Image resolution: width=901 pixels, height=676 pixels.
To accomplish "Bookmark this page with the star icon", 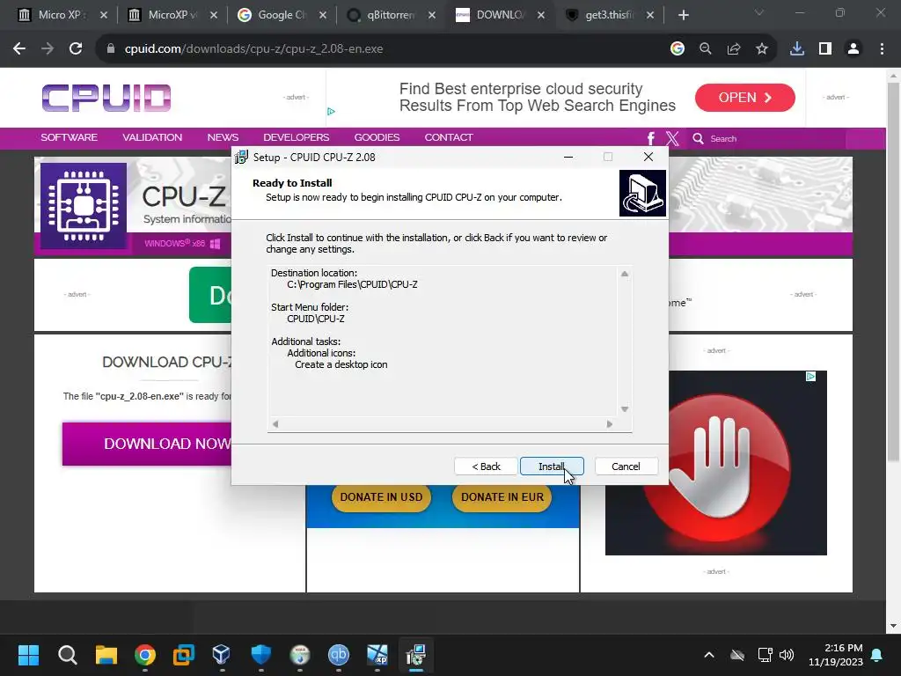I will pos(762,49).
